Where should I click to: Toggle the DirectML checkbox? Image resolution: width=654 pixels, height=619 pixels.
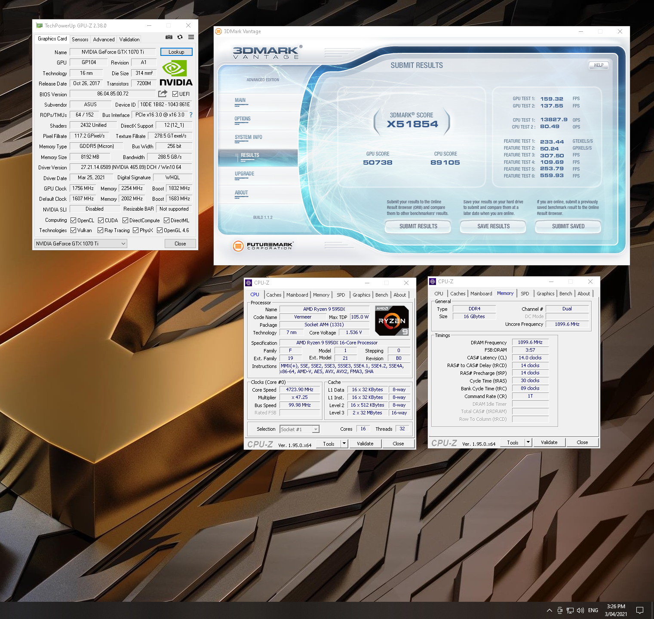point(166,221)
